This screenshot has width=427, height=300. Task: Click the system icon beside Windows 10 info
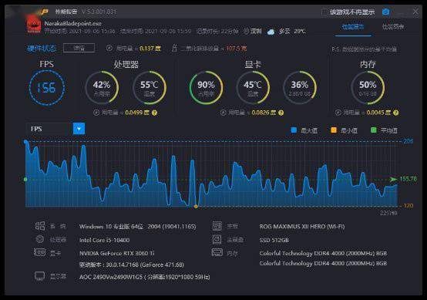pos(40,226)
